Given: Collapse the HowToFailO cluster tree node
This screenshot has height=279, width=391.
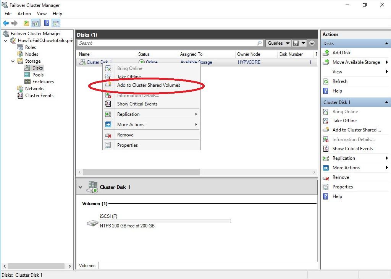Looking at the screenshot, I should pyautogui.click(x=6, y=41).
